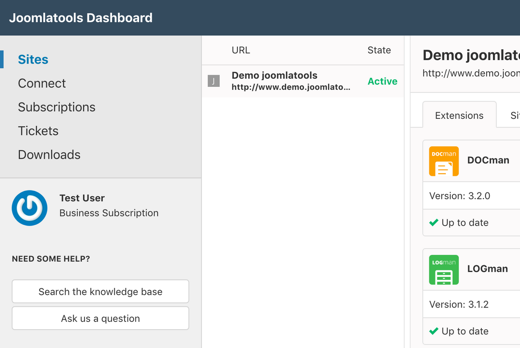Click the Joomlatools Dashboard title
Screen dimensions: 520x348
coord(81,18)
